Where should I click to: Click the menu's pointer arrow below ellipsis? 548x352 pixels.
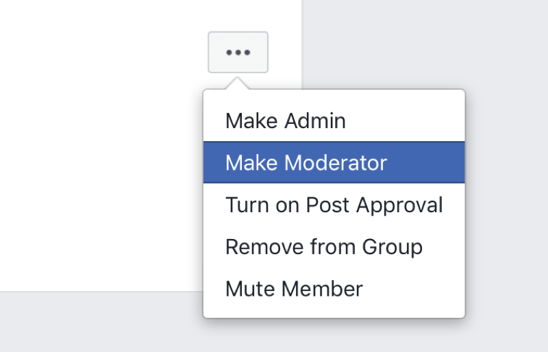tap(237, 84)
